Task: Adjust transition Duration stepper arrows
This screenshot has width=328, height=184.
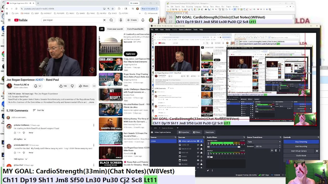Action: click(x=280, y=146)
